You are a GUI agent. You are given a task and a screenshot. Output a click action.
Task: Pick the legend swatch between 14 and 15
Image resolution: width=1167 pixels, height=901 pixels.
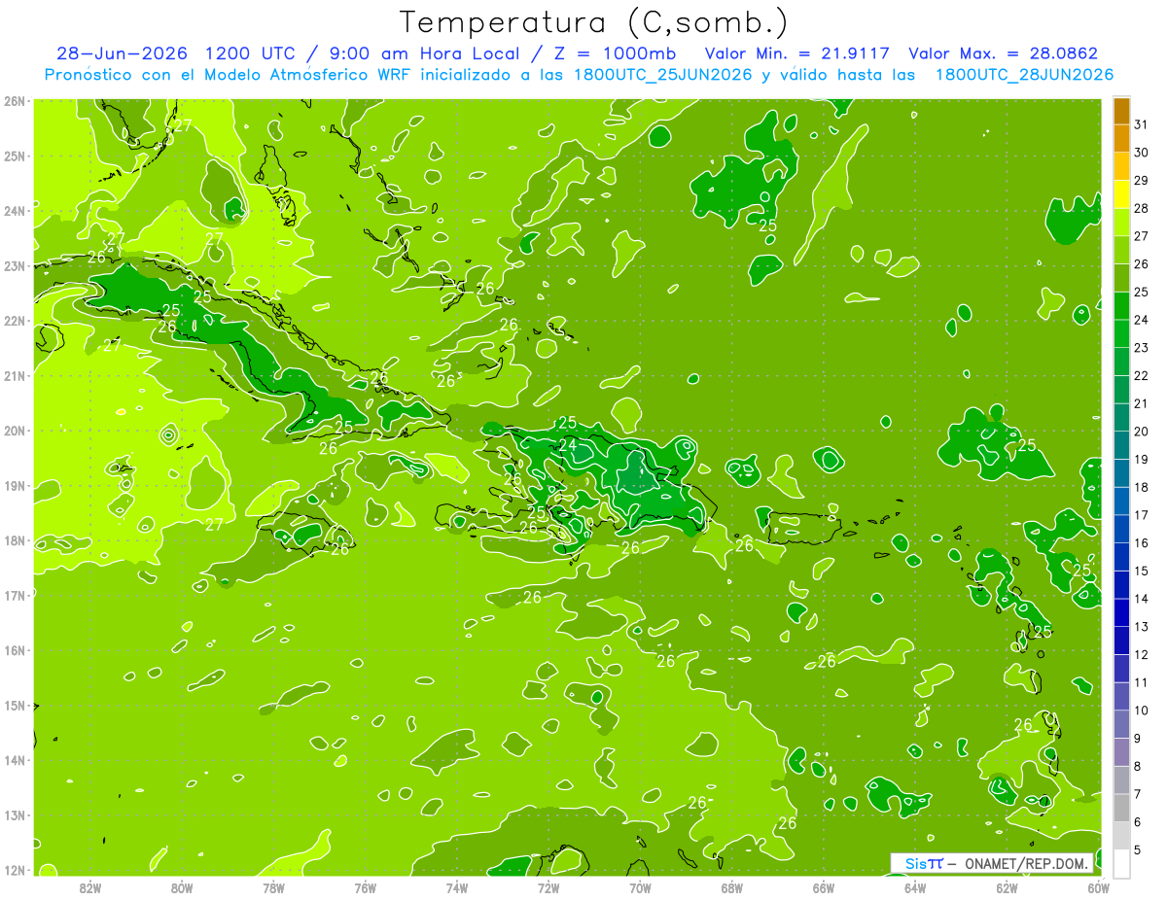point(1121,584)
